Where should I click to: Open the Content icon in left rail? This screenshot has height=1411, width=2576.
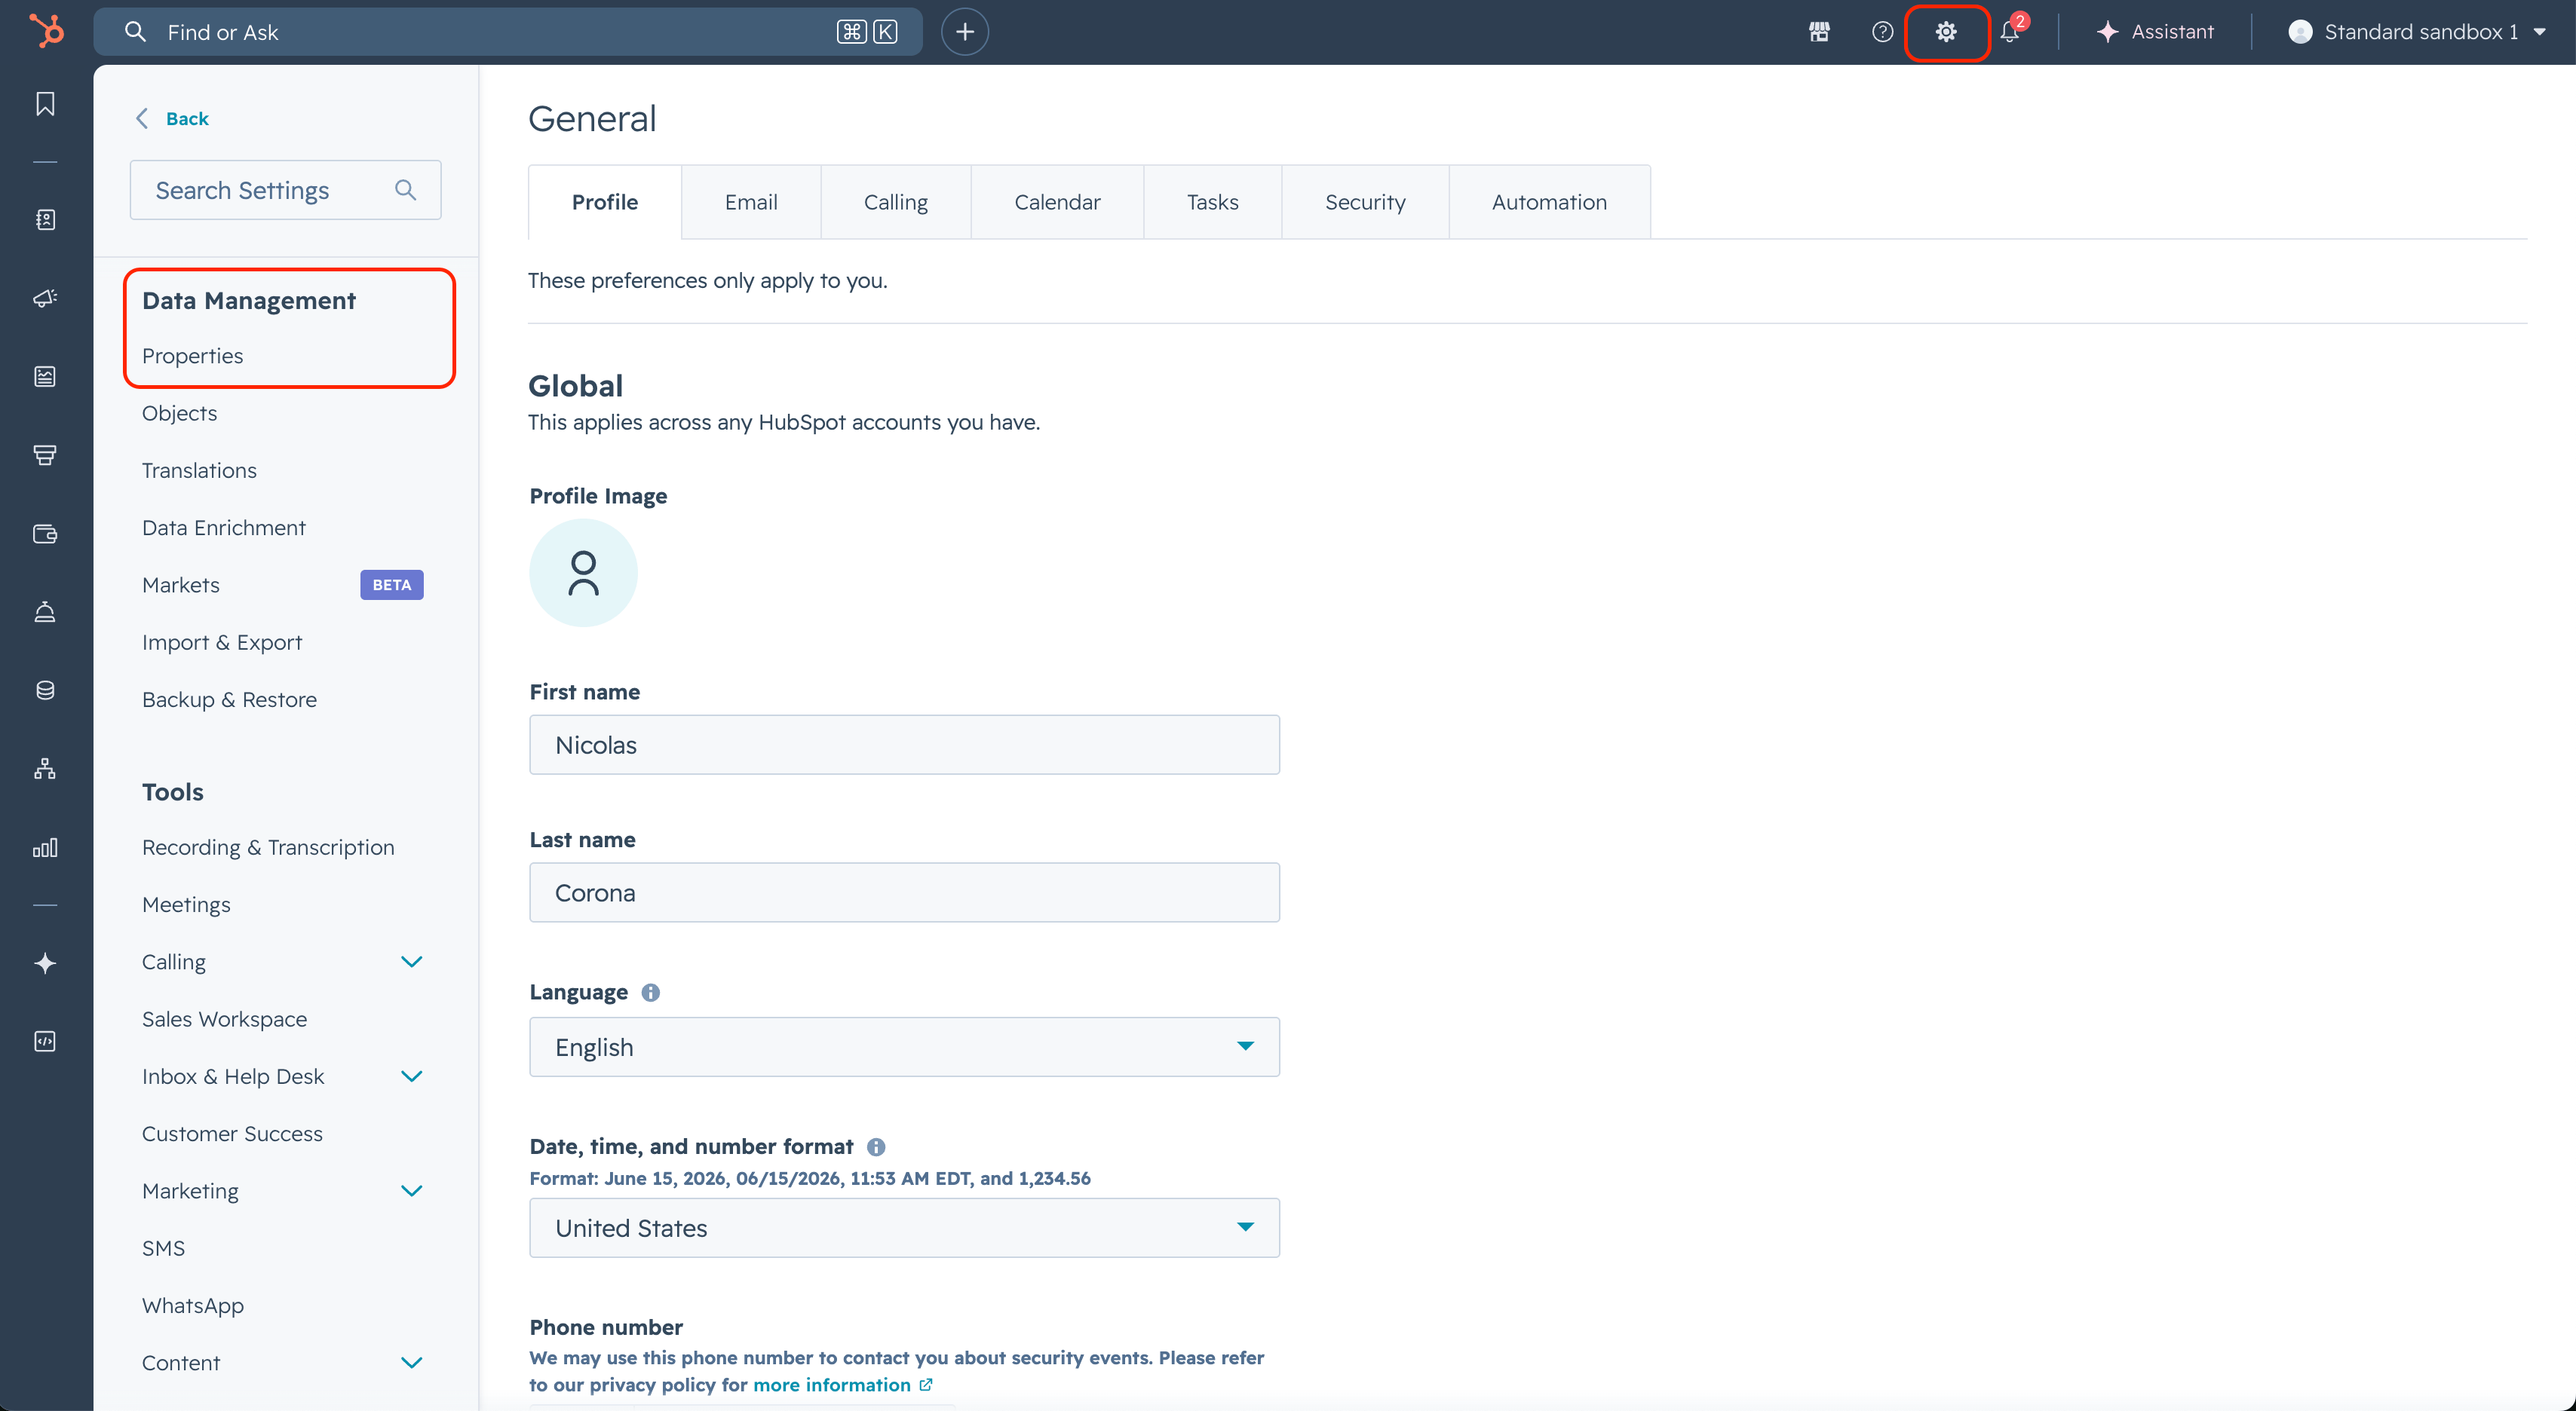[45, 377]
